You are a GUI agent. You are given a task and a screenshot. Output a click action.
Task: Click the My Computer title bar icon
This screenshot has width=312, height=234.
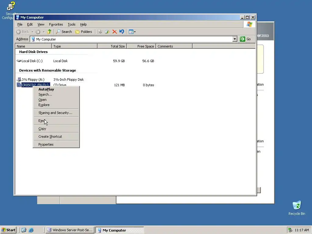coord(18,17)
